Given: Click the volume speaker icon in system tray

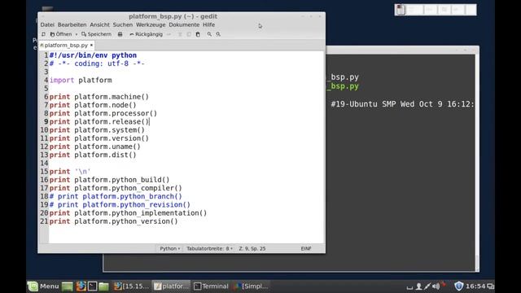Looking at the screenshot, I should (436, 286).
